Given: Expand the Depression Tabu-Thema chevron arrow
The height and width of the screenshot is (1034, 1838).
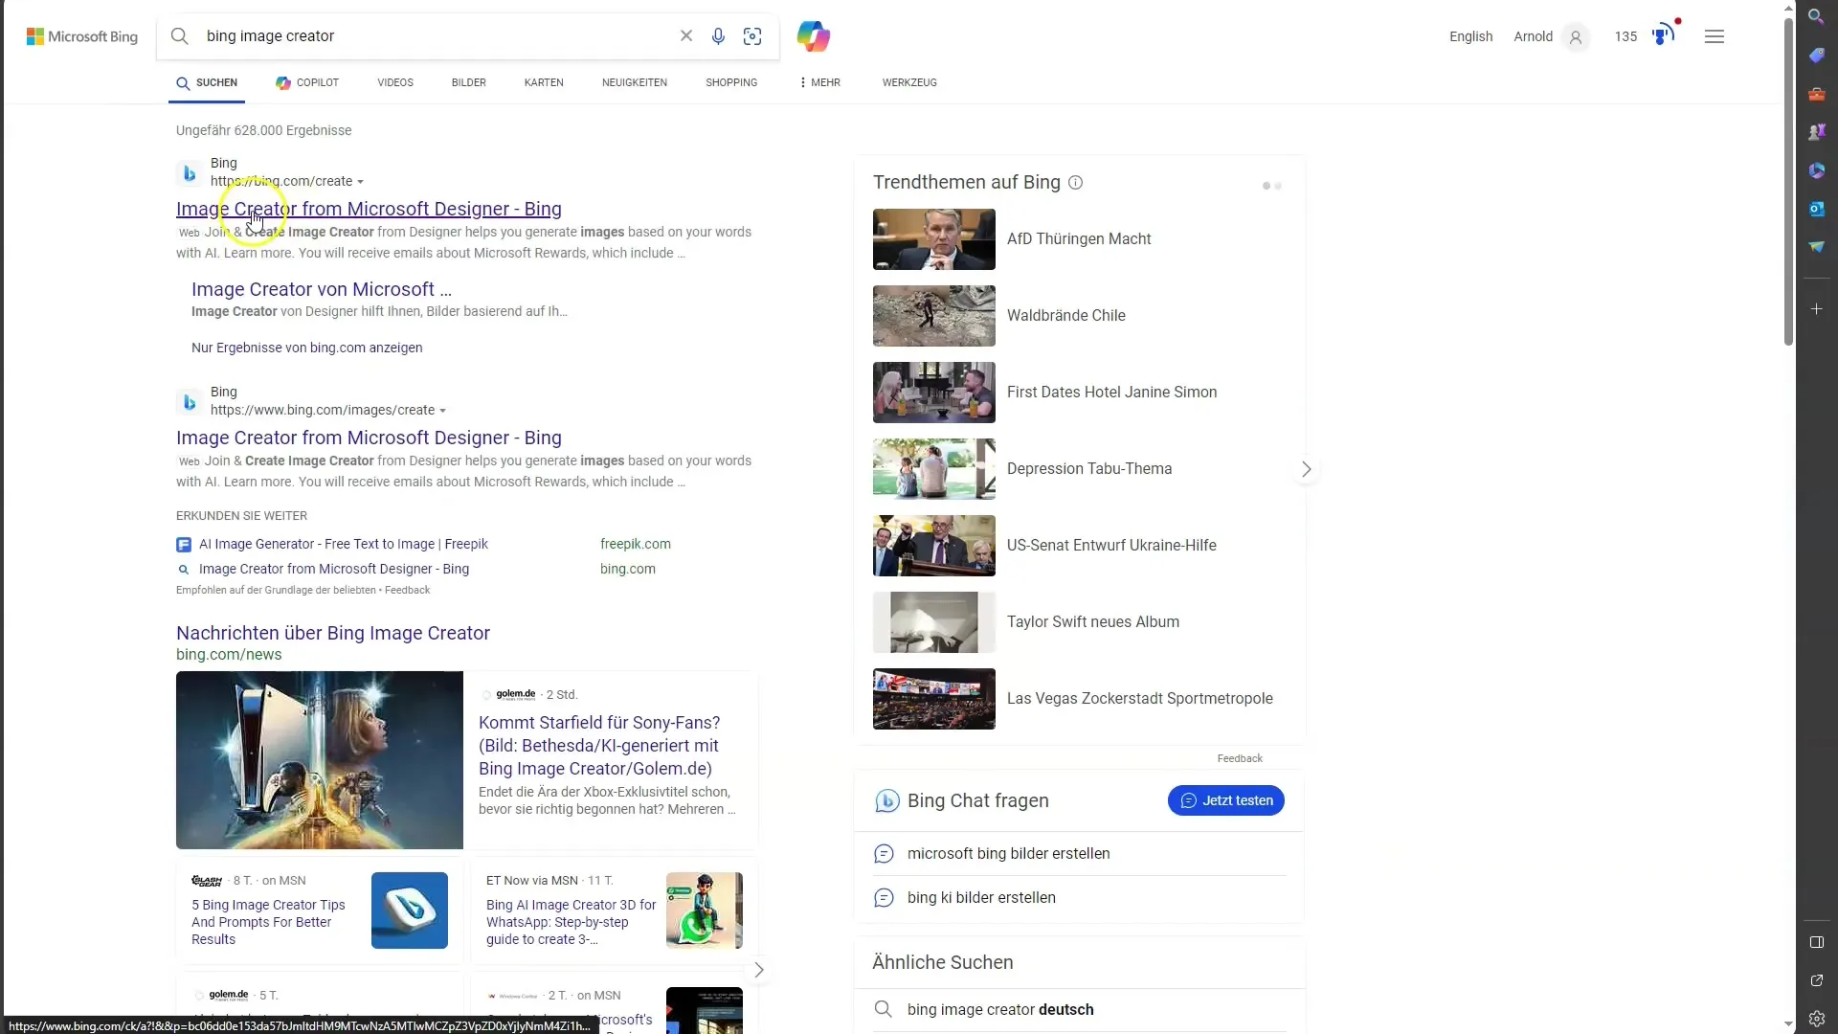Looking at the screenshot, I should [x=1308, y=468].
